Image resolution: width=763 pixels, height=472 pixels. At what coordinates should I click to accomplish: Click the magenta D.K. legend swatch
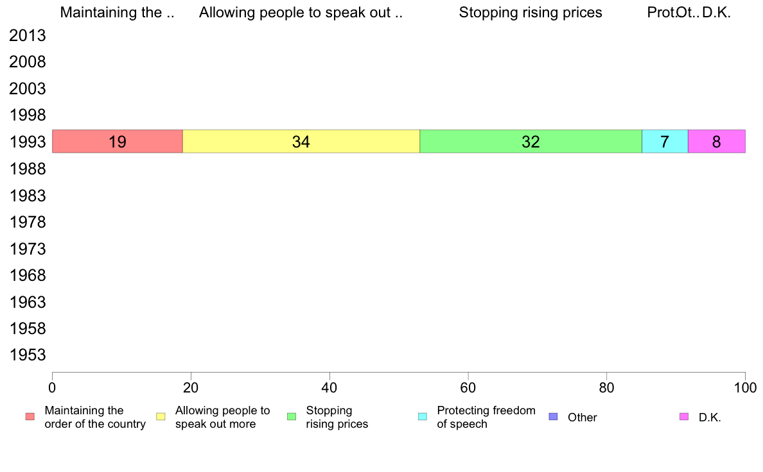[684, 417]
